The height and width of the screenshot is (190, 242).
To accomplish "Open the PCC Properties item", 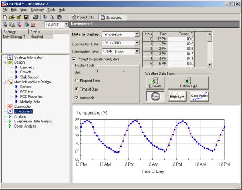I will point(31,97).
